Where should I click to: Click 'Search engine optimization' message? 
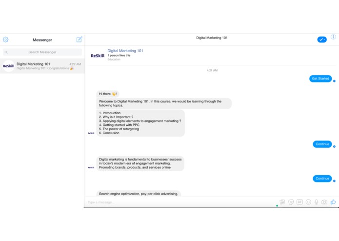click(139, 194)
